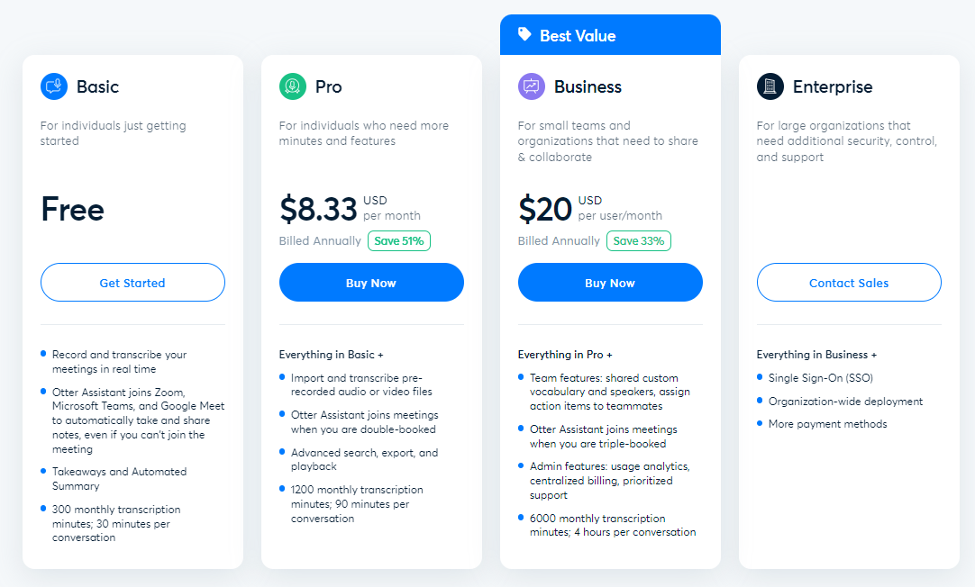Click the Basic plan blue microphone icon
This screenshot has height=587, width=975.
(54, 86)
